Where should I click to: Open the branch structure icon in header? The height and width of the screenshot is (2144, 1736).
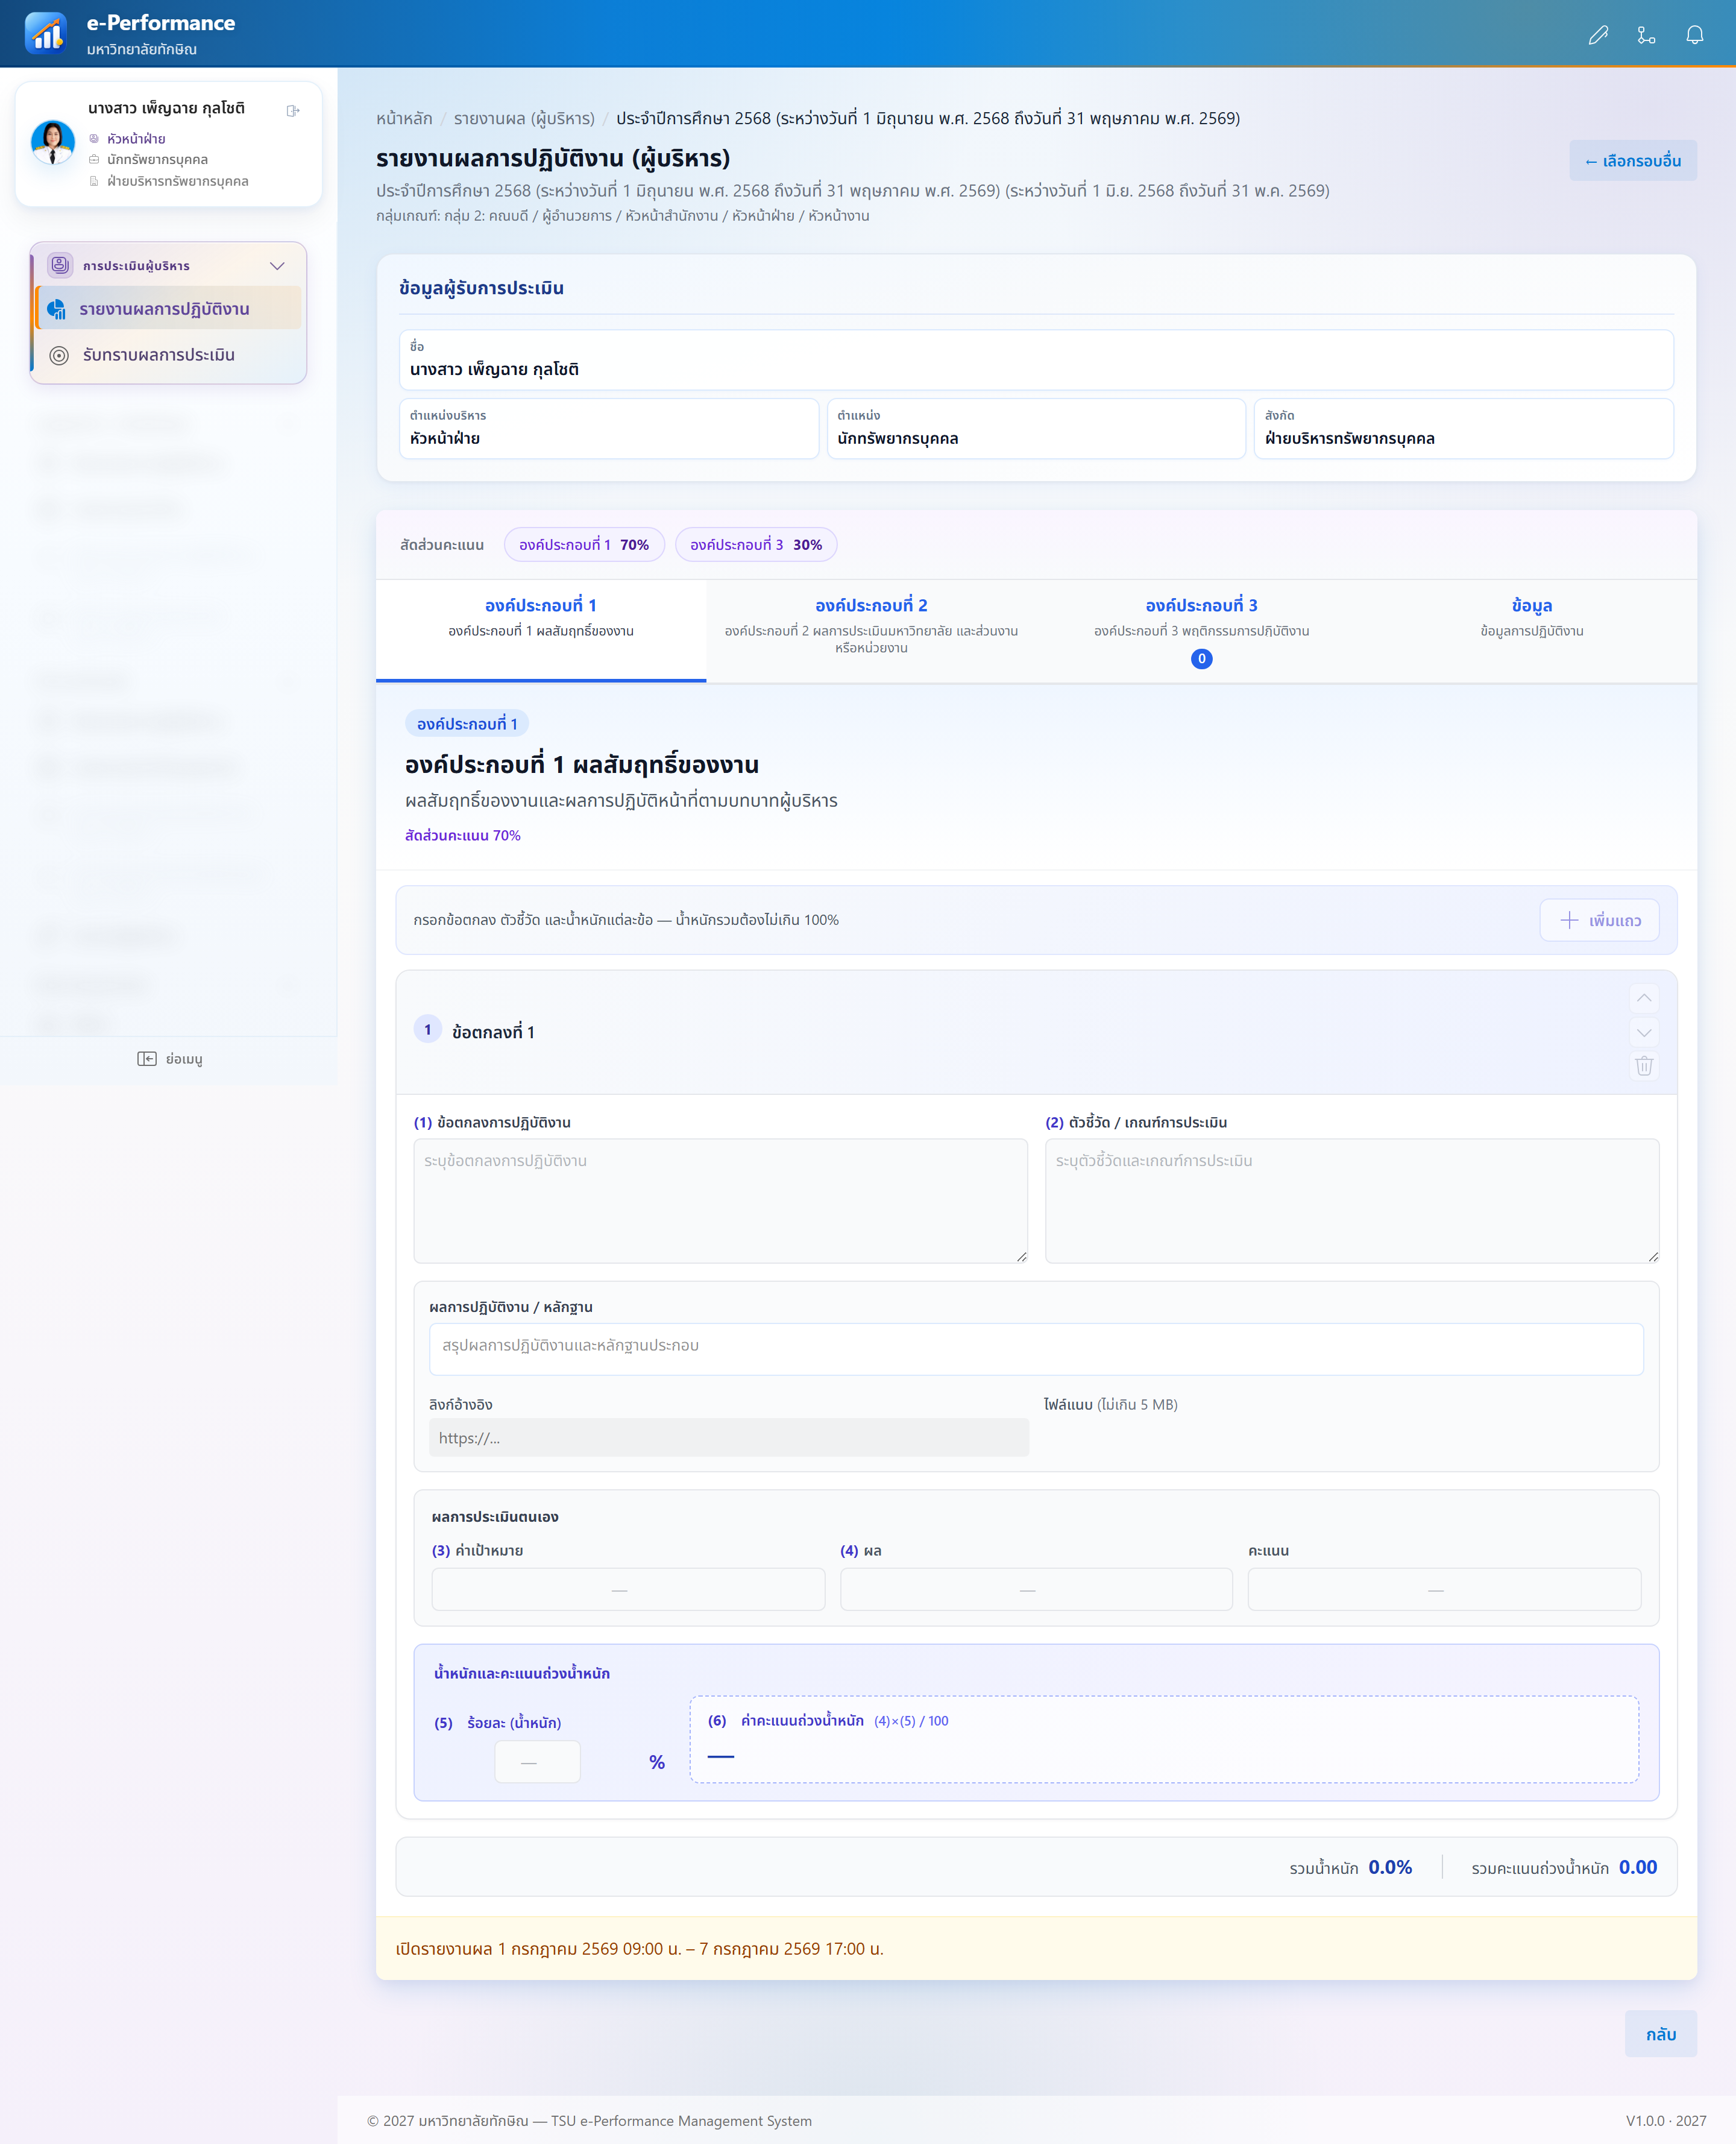coord(1646,35)
